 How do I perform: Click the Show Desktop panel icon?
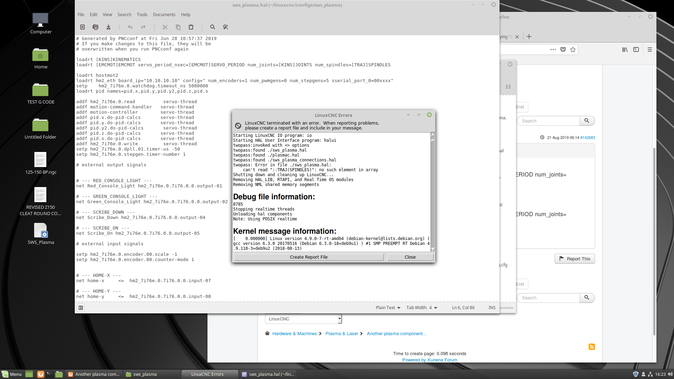(29, 374)
